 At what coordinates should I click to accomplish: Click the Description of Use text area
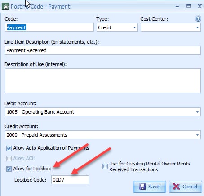click(103, 80)
